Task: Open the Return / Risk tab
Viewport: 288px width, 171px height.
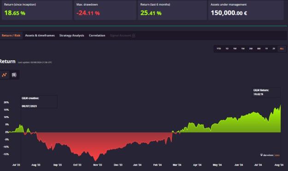Action: (11, 35)
